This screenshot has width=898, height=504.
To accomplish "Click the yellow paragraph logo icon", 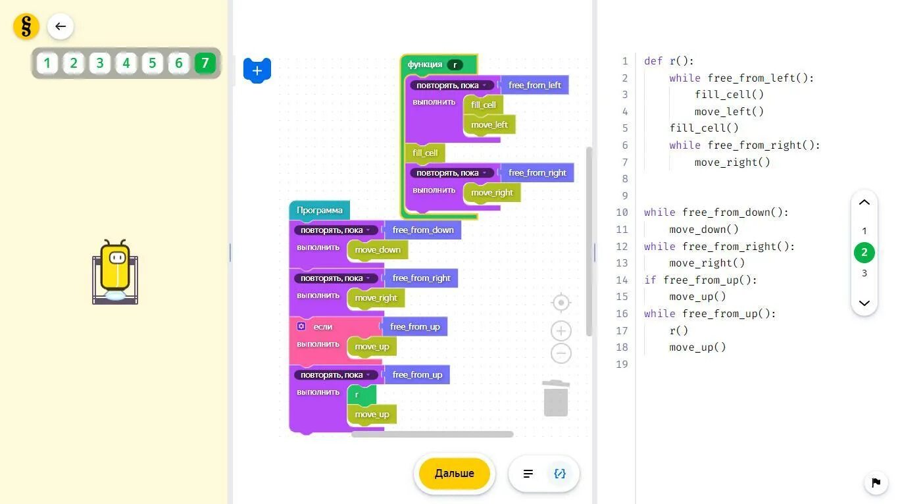I will 26,26.
